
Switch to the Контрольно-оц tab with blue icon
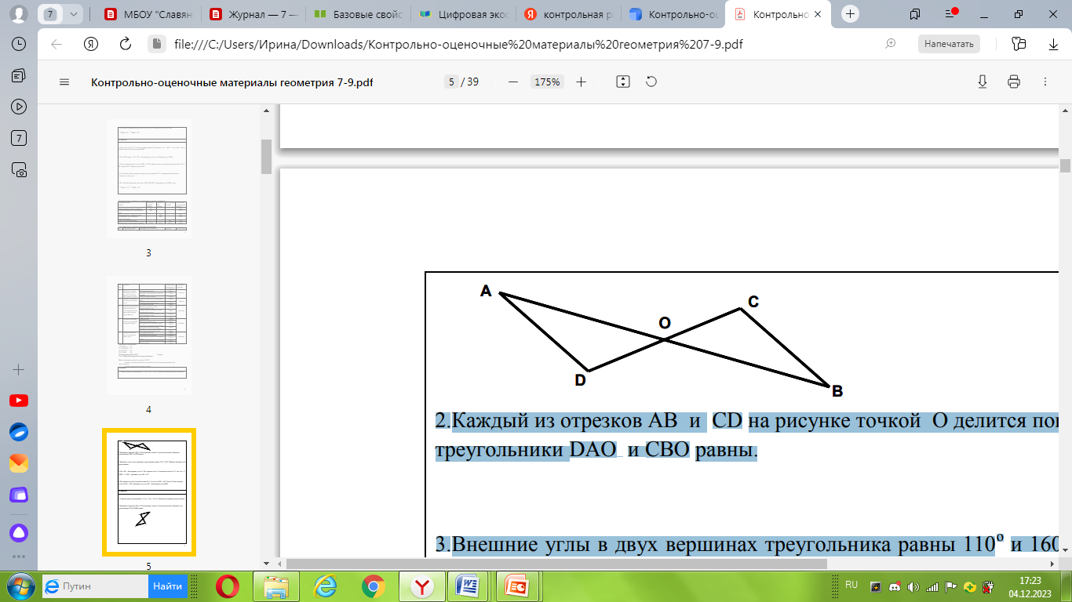(x=673, y=14)
